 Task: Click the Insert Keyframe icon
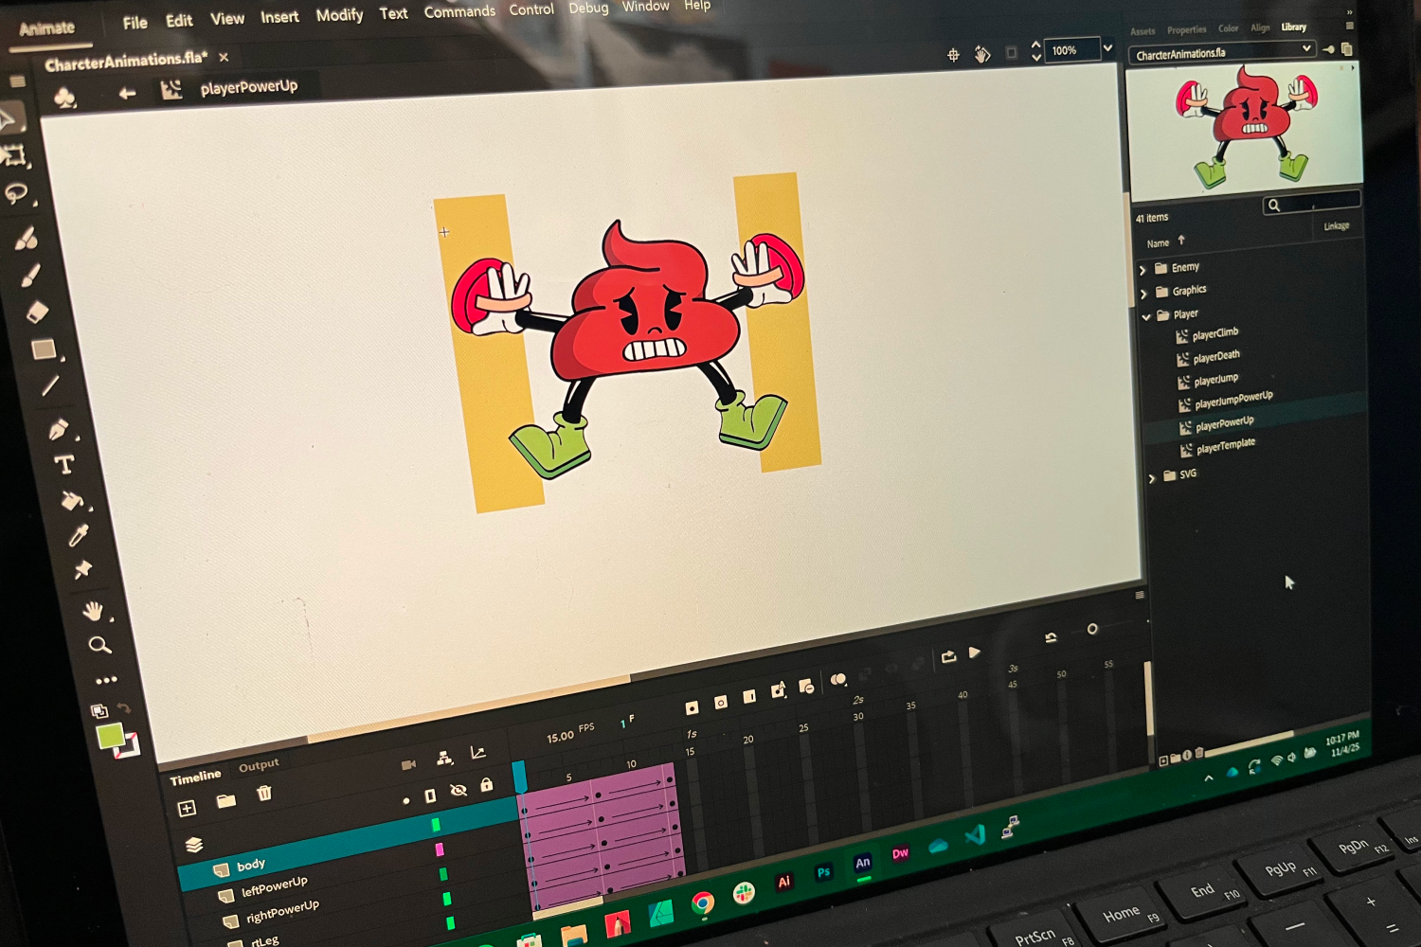coord(692,707)
